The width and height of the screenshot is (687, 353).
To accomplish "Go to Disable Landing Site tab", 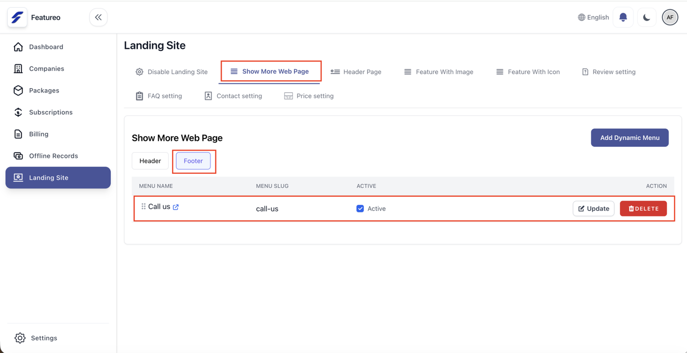I will (x=172, y=72).
